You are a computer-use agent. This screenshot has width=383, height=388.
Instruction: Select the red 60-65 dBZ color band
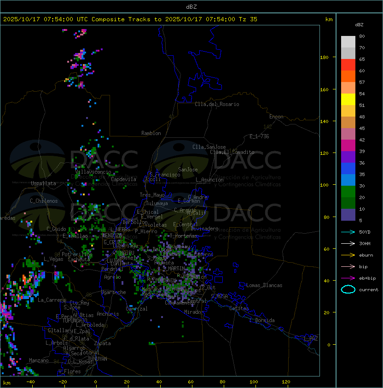tap(348, 65)
